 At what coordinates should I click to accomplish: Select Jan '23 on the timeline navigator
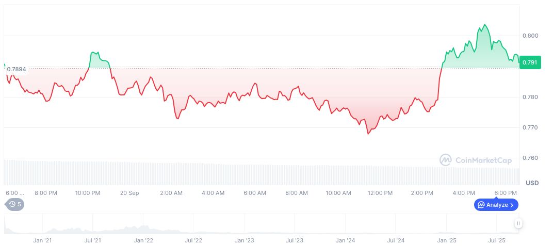tap(243, 240)
